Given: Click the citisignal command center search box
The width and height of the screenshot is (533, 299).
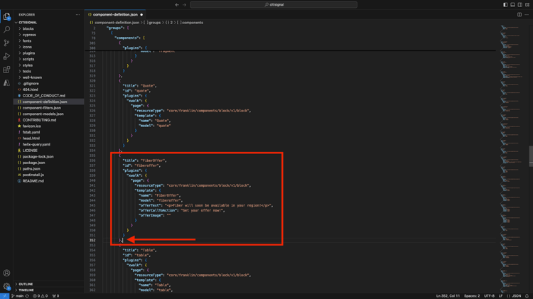Looking at the screenshot, I should [274, 5].
